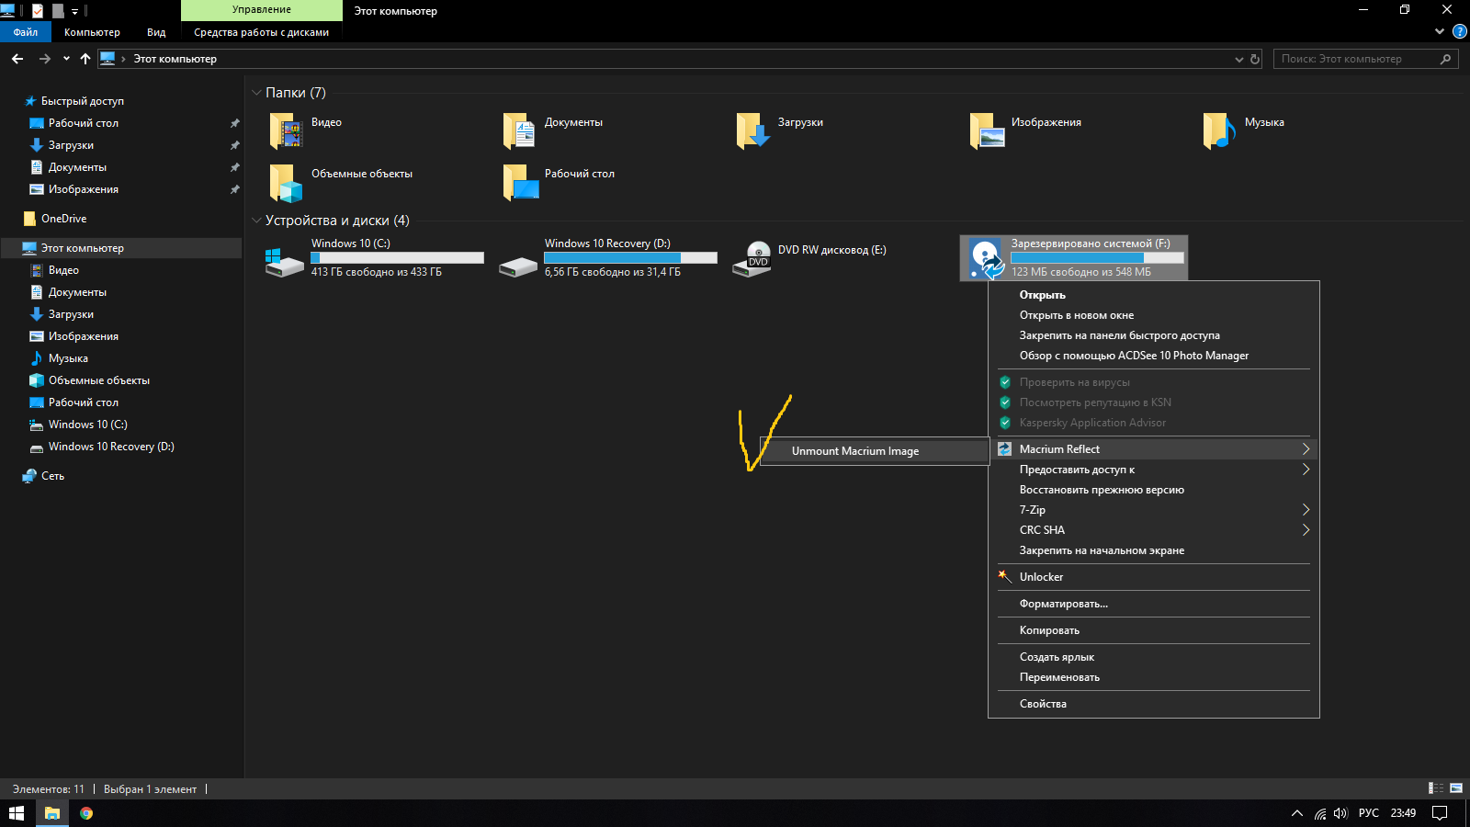
Task: Click the Unmount Macrium Image option
Action: [x=854, y=451]
